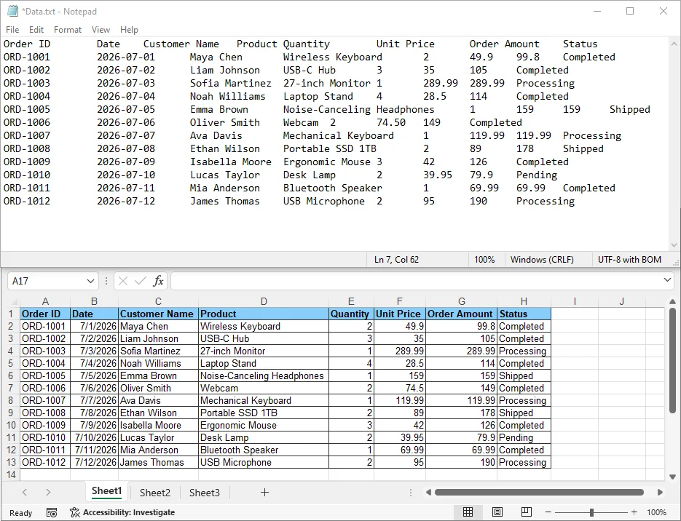Select row 14 header in Excel
This screenshot has height=521, width=681.
(x=10, y=474)
